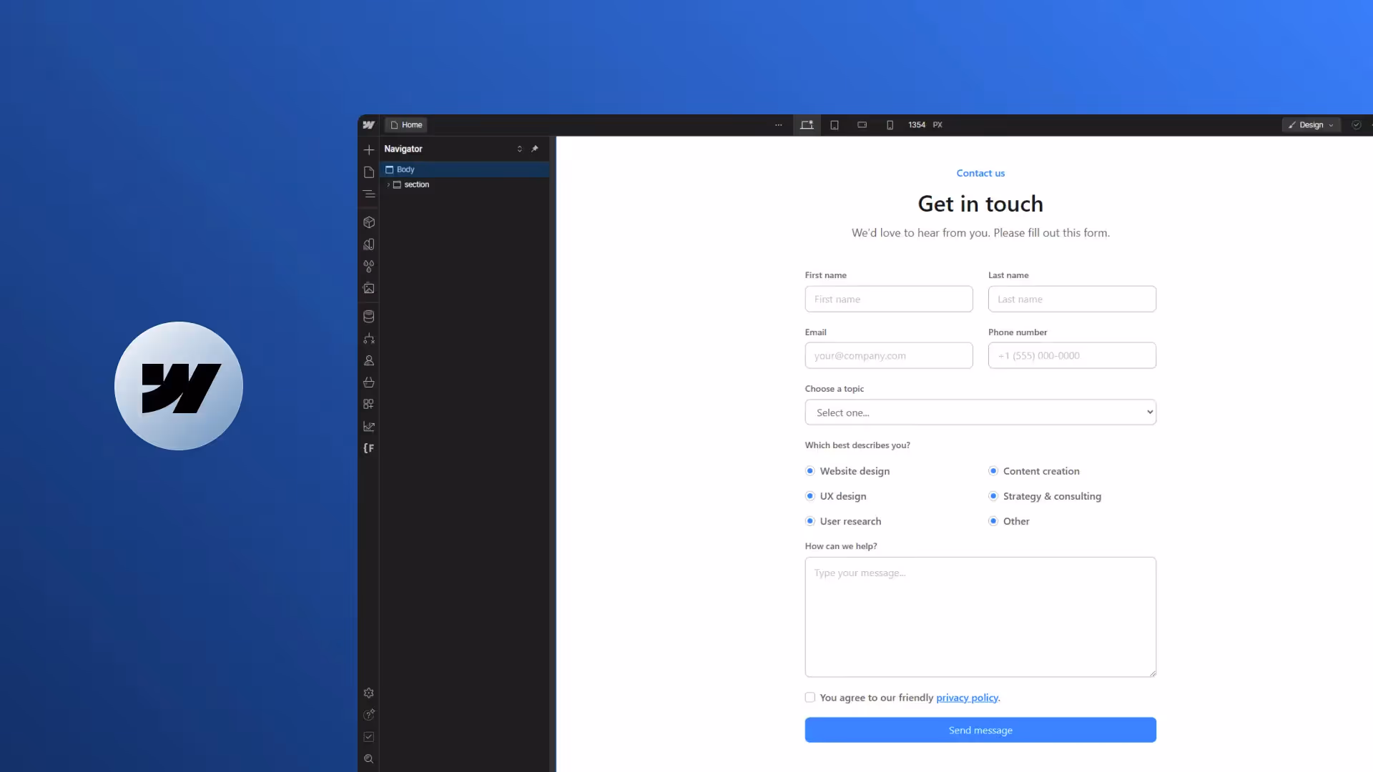Open the Pages panel icon
Image resolution: width=1373 pixels, height=772 pixels.
click(x=369, y=172)
